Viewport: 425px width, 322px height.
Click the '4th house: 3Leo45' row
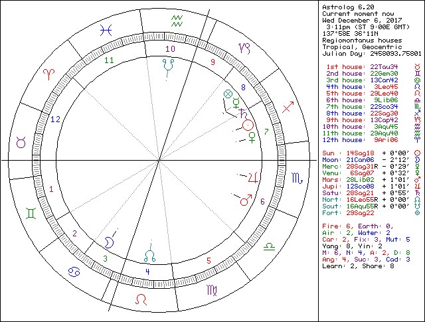(x=373, y=87)
